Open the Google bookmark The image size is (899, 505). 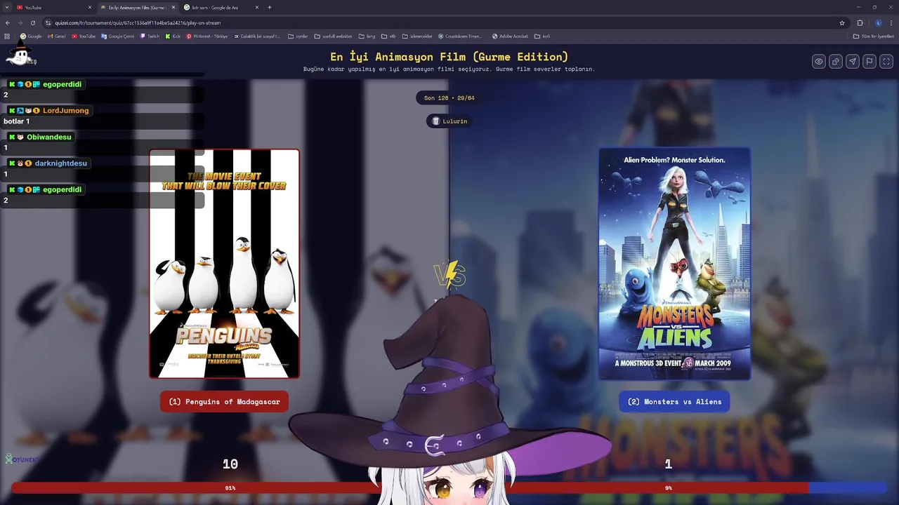[x=31, y=36]
